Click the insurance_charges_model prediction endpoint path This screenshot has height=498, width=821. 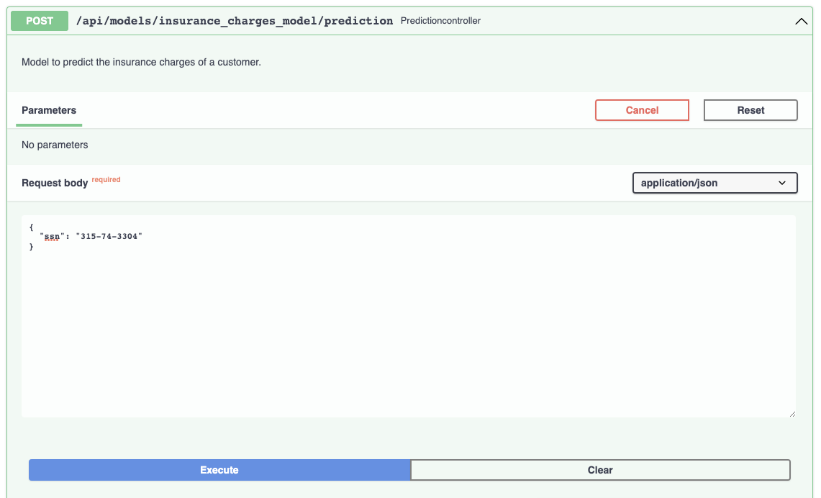pos(235,21)
